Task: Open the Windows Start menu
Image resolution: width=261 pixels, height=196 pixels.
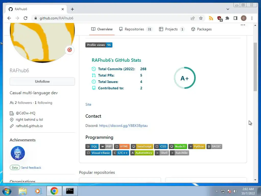Action: coord(7,191)
